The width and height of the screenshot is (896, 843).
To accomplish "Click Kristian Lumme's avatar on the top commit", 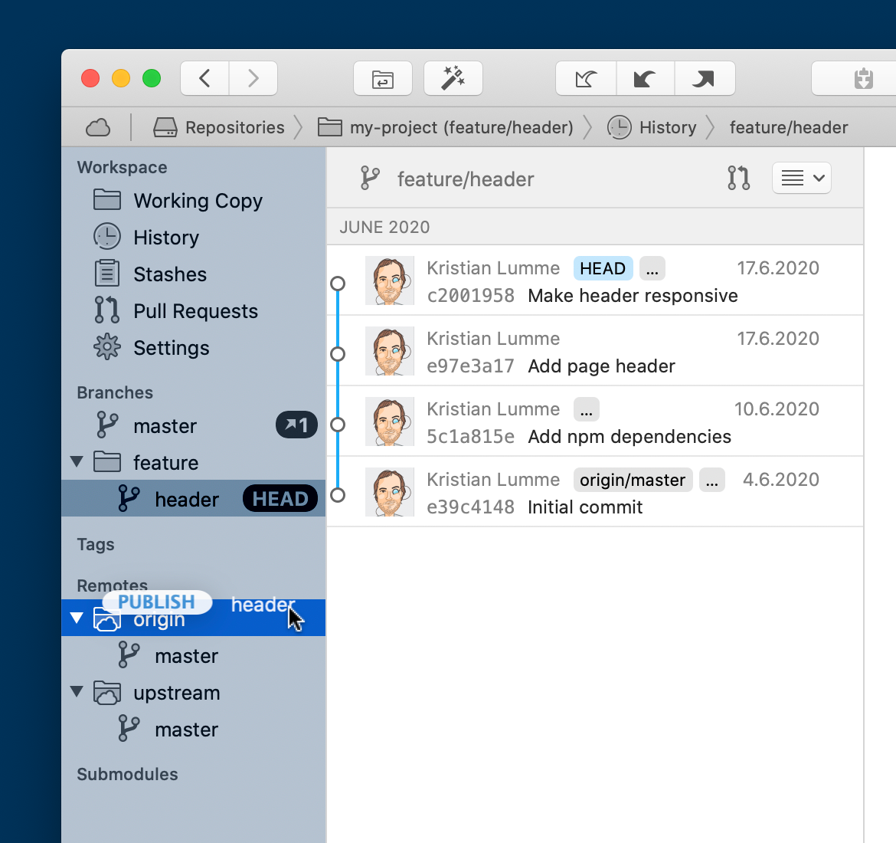I will [x=390, y=280].
